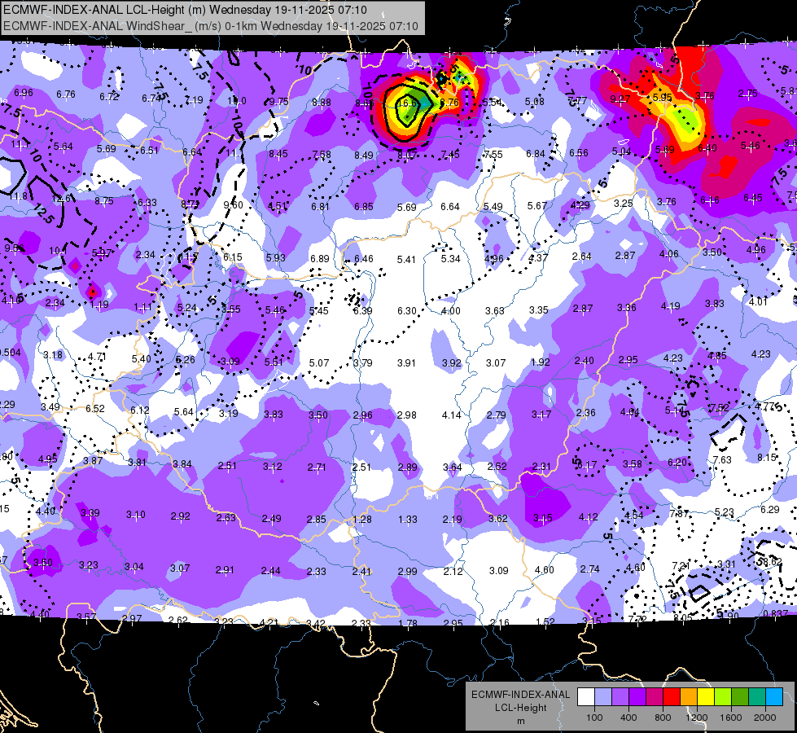The height and width of the screenshot is (733, 797).
Task: Click the 8.75 grid value
Action: pyautogui.click(x=104, y=201)
